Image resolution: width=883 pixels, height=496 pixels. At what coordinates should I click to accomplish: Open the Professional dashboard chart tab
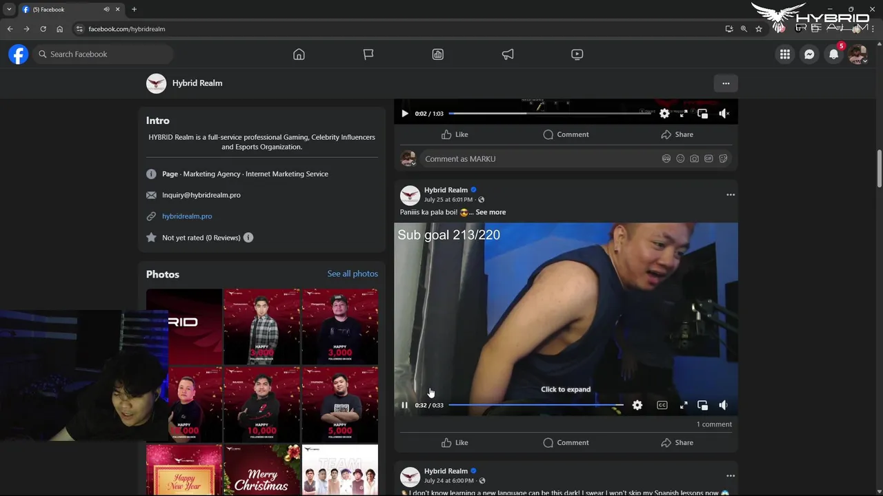438,54
